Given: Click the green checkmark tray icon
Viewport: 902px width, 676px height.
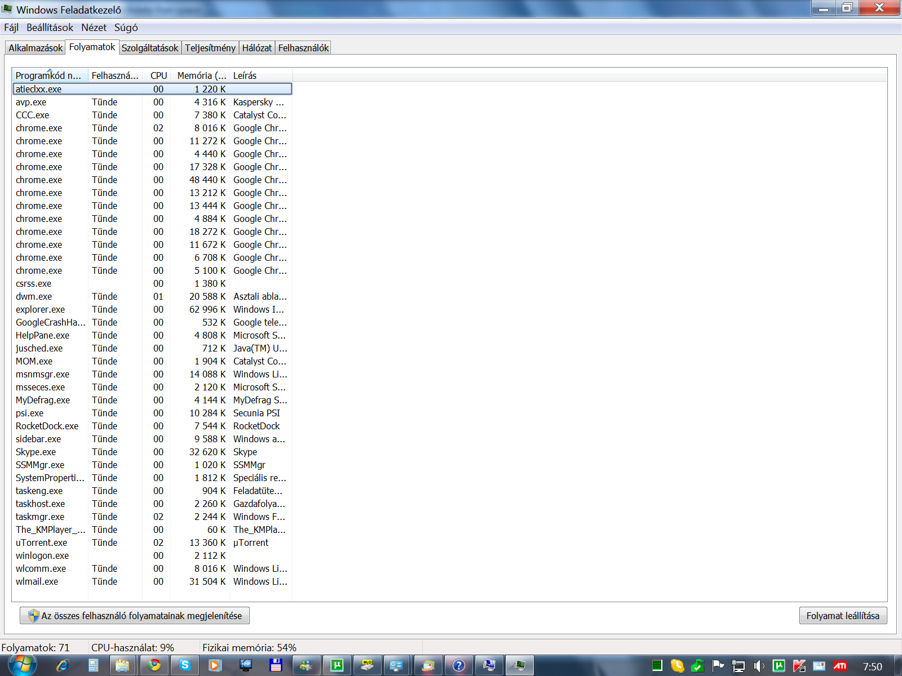Looking at the screenshot, I should (x=697, y=666).
